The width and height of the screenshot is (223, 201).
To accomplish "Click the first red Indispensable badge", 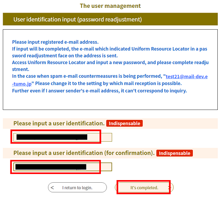I will [124, 123].
